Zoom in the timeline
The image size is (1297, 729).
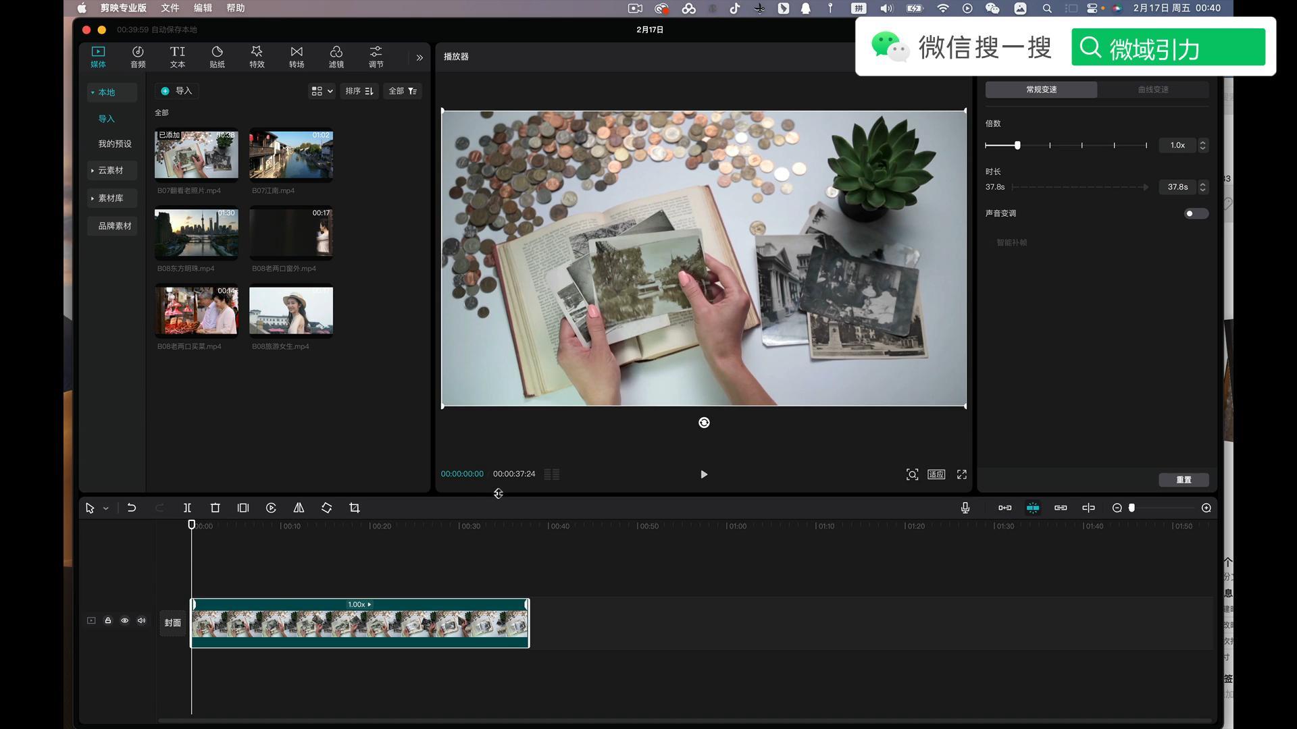point(1206,508)
